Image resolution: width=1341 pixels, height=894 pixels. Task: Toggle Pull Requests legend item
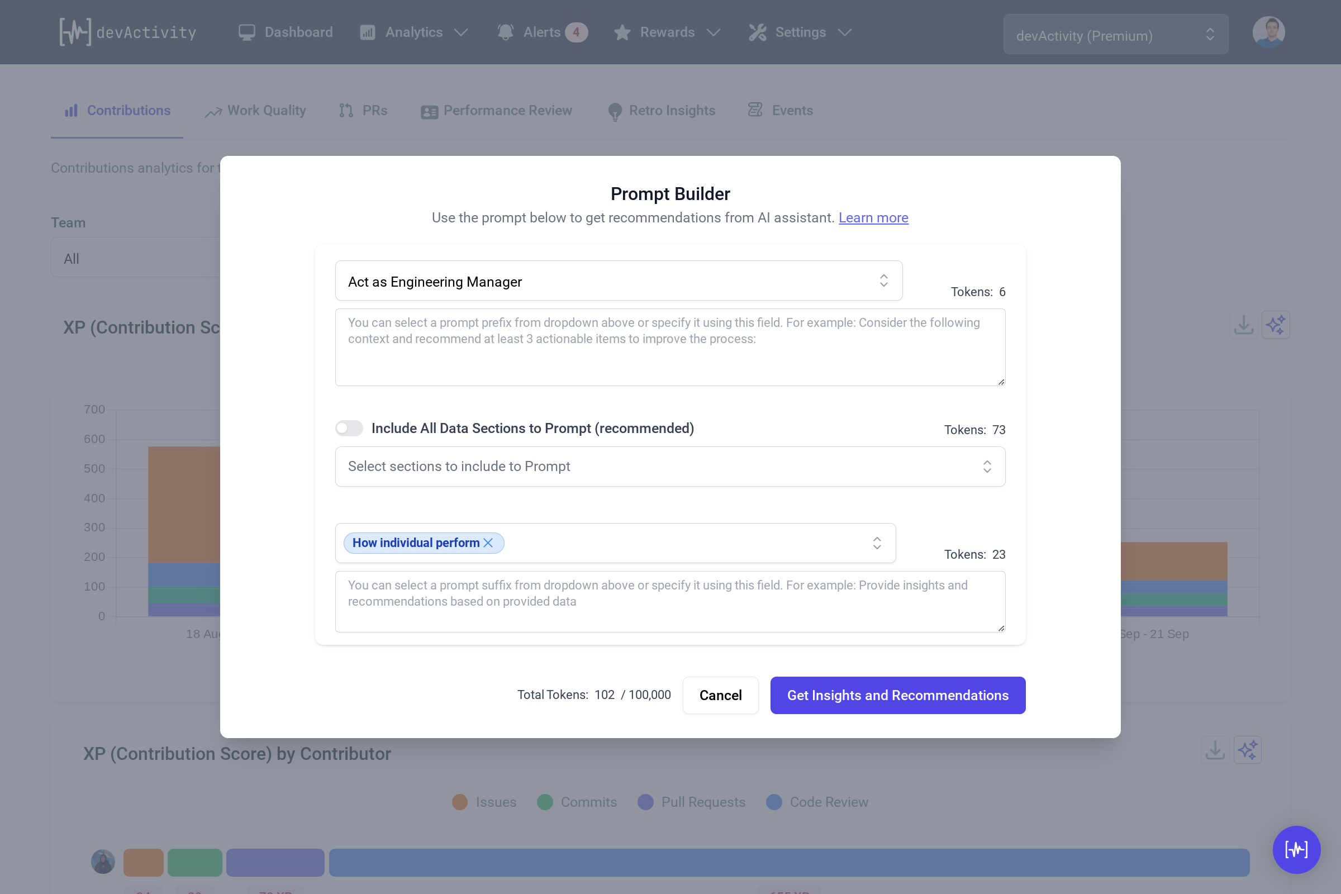[692, 802]
